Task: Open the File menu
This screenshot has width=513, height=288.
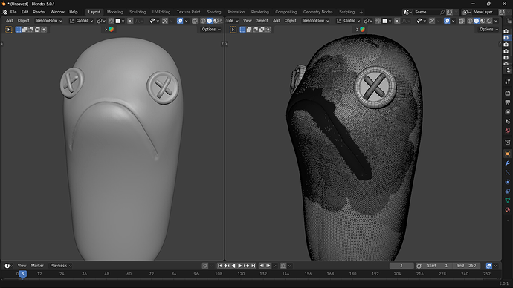Action: click(x=13, y=12)
